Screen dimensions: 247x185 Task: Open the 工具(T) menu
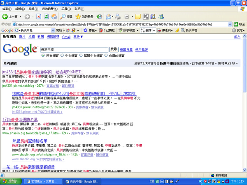coord(66,9)
